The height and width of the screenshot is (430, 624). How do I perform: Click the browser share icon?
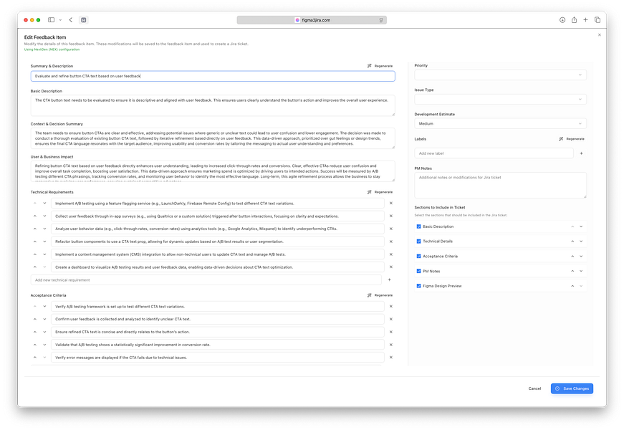click(575, 19)
